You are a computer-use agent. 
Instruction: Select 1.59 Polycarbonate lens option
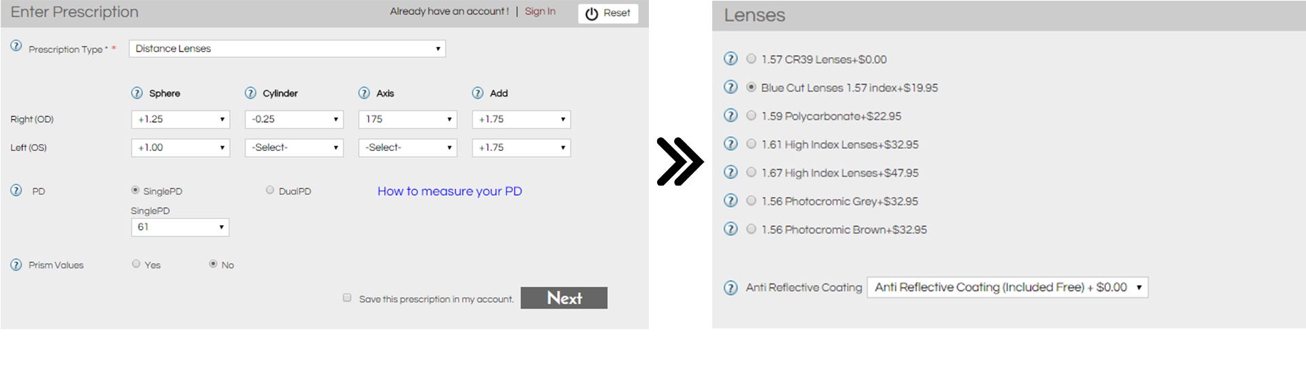point(751,116)
